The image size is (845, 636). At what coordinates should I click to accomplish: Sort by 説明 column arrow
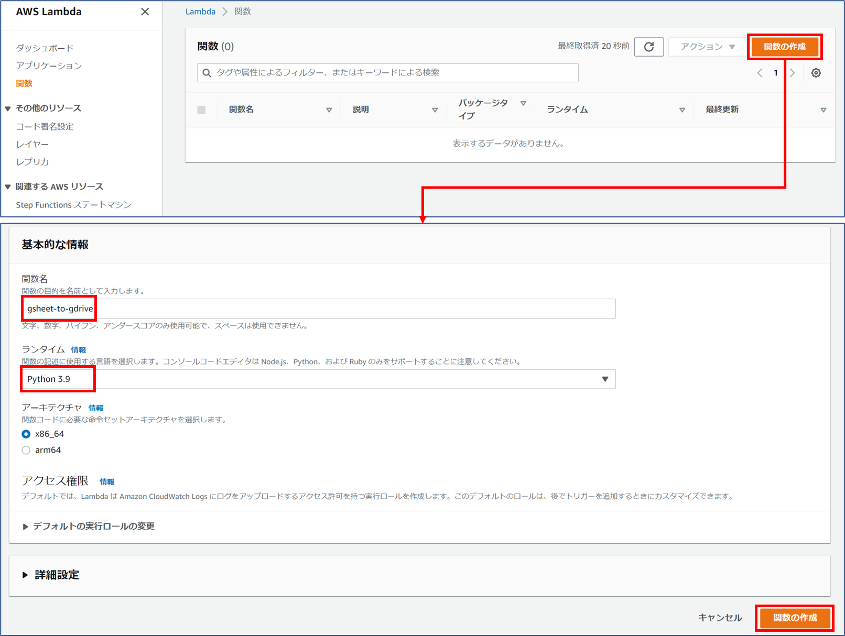(x=435, y=110)
